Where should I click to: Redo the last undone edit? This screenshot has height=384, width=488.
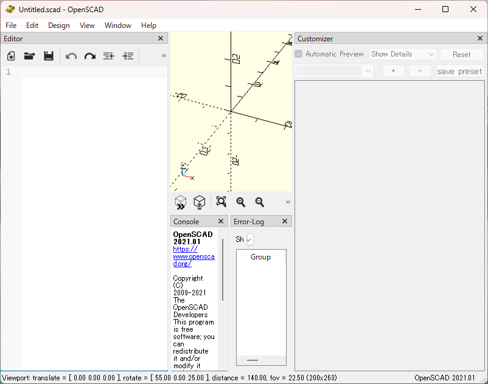[x=90, y=56]
